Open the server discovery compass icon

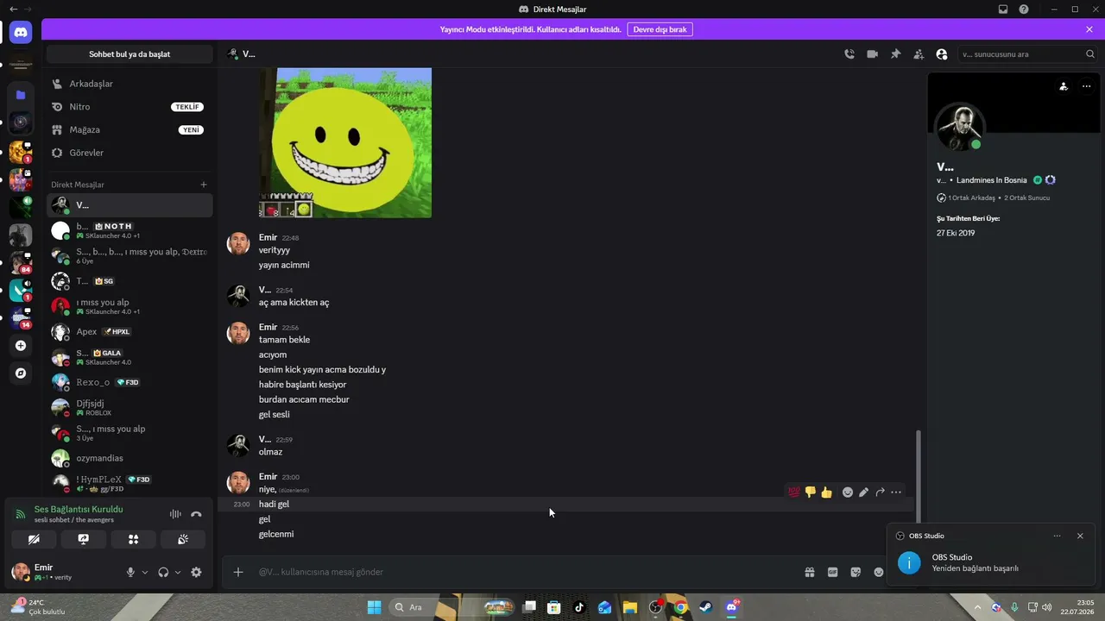(21, 373)
